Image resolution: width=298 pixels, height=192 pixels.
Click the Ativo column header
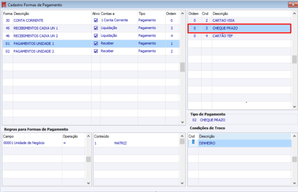point(96,14)
